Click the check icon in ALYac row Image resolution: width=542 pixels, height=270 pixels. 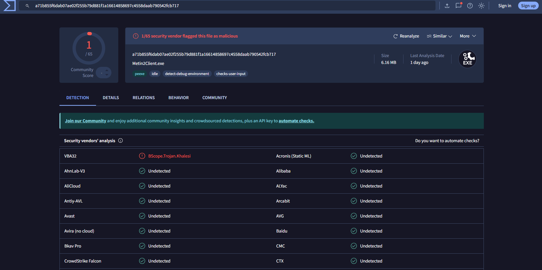click(x=354, y=186)
